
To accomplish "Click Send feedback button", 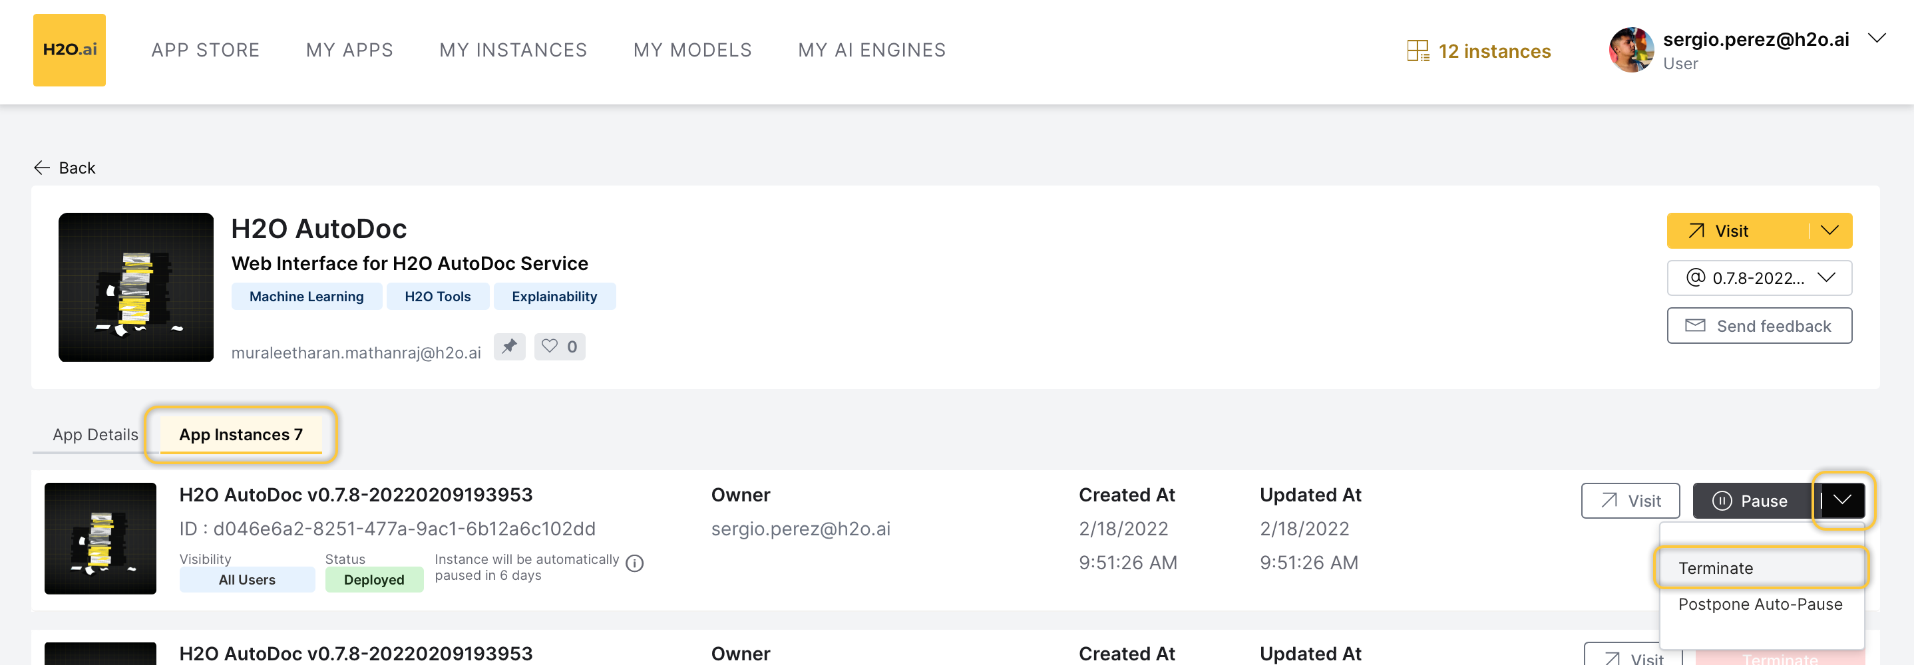I will 1759,326.
